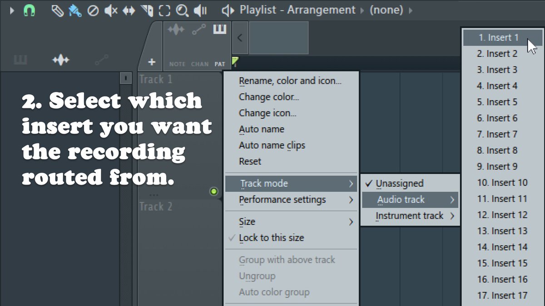This screenshot has height=306, width=545.
Task: Toggle the green snap magnet icon
Action: [30, 10]
